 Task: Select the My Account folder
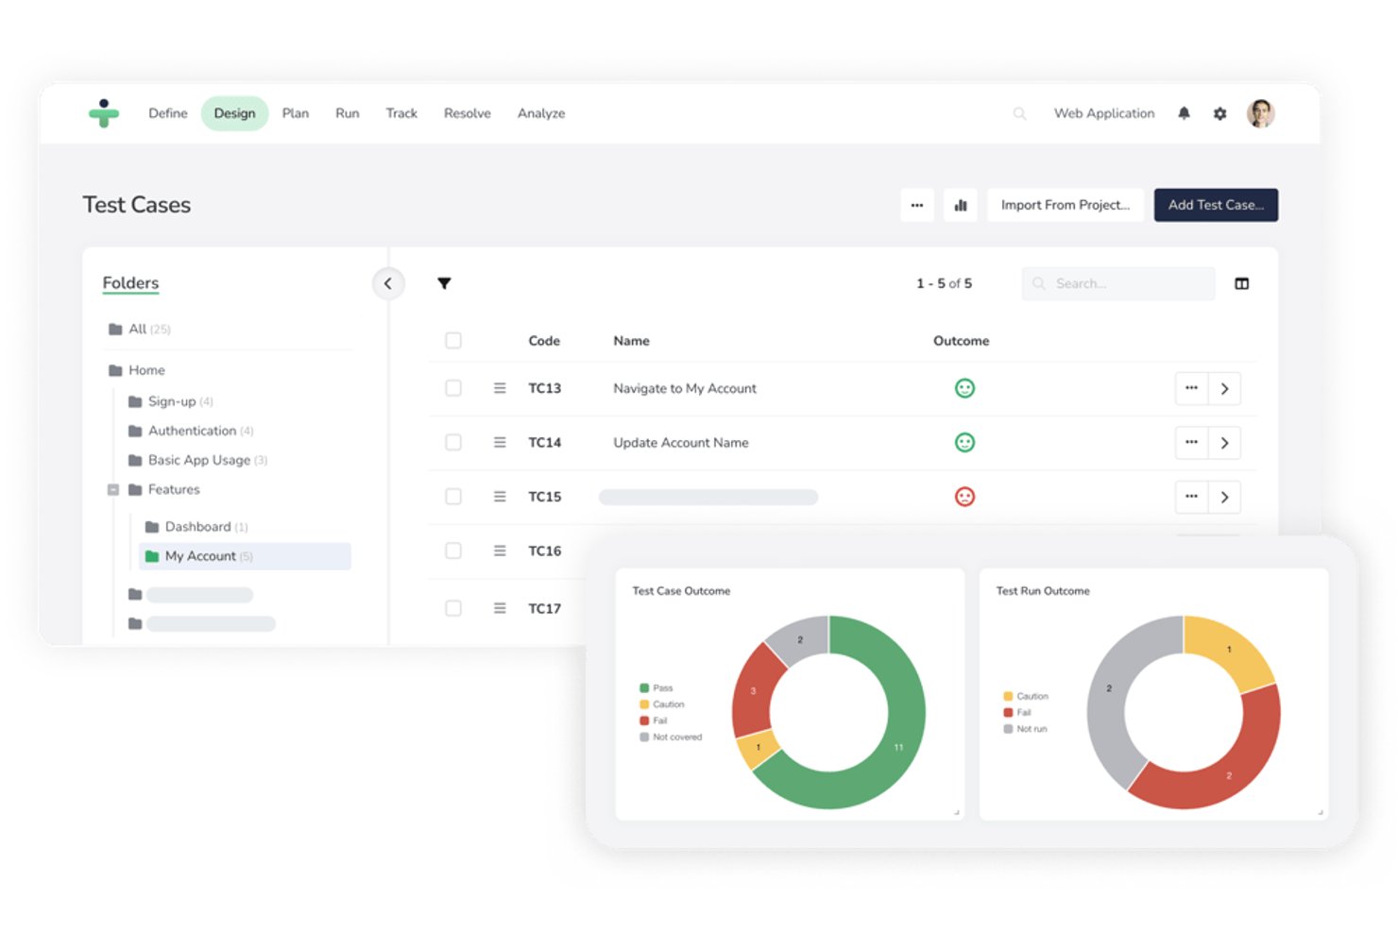[245, 556]
